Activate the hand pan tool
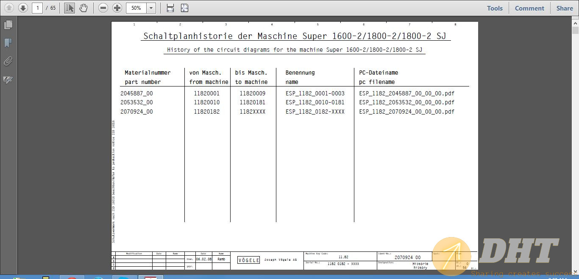The image size is (579, 279). (x=84, y=8)
